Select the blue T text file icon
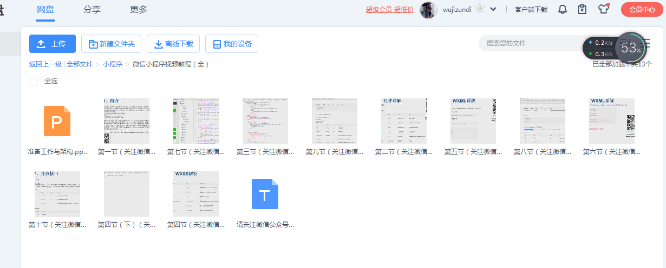666x268 pixels. [265, 194]
